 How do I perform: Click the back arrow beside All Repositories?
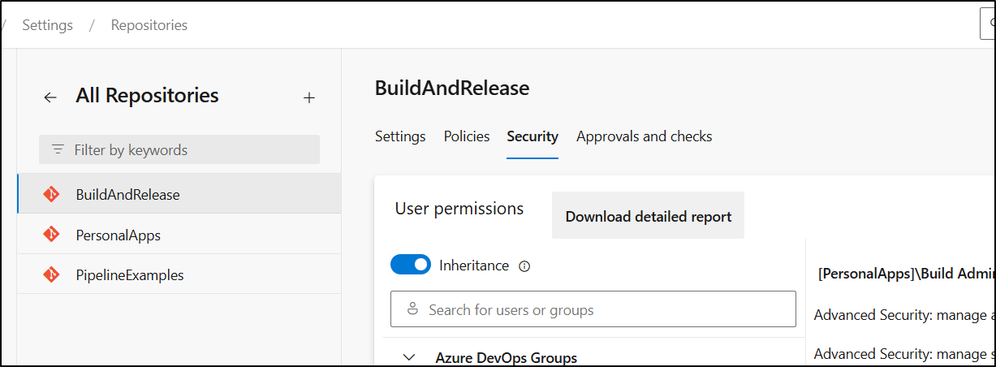50,97
